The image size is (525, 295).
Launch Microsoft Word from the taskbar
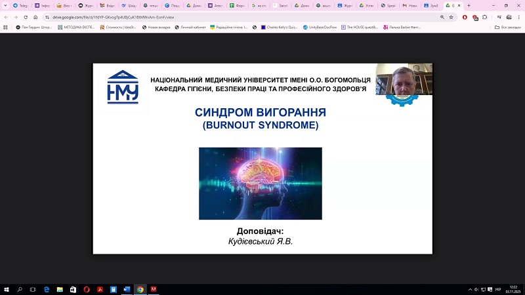[126, 289]
